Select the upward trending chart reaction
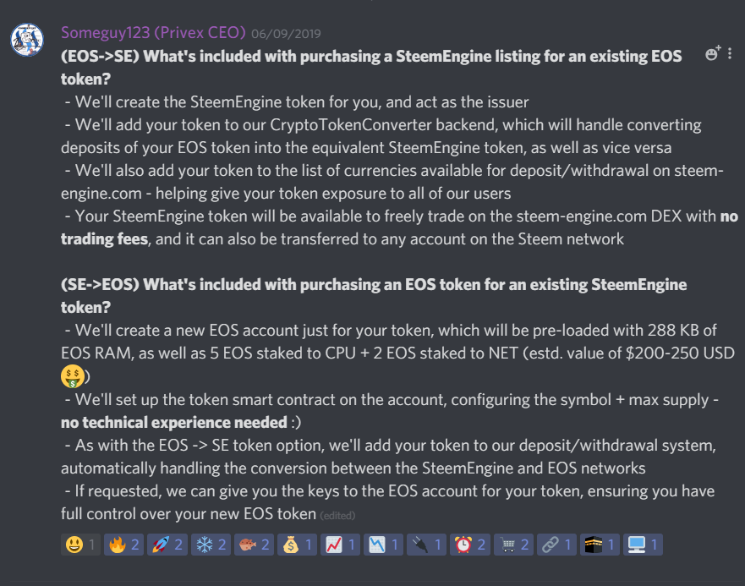 [340, 545]
